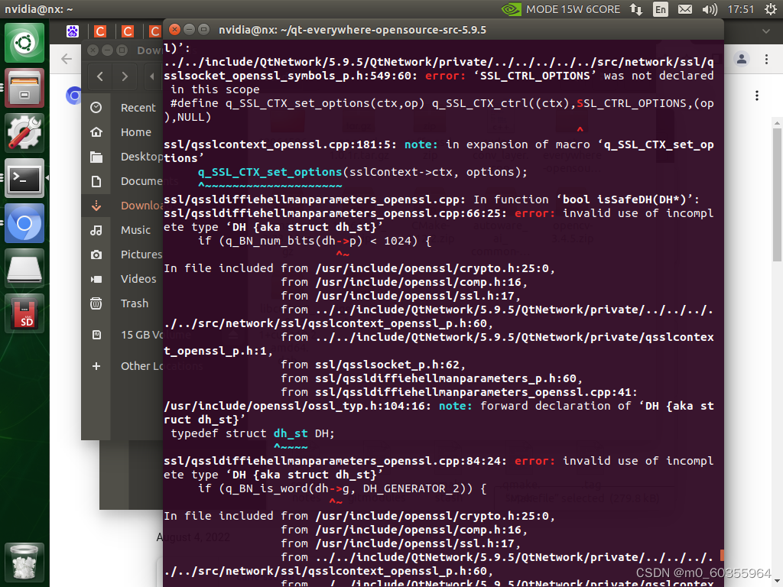
Task: Click the first 'error:' text in terminal
Action: tap(445, 76)
